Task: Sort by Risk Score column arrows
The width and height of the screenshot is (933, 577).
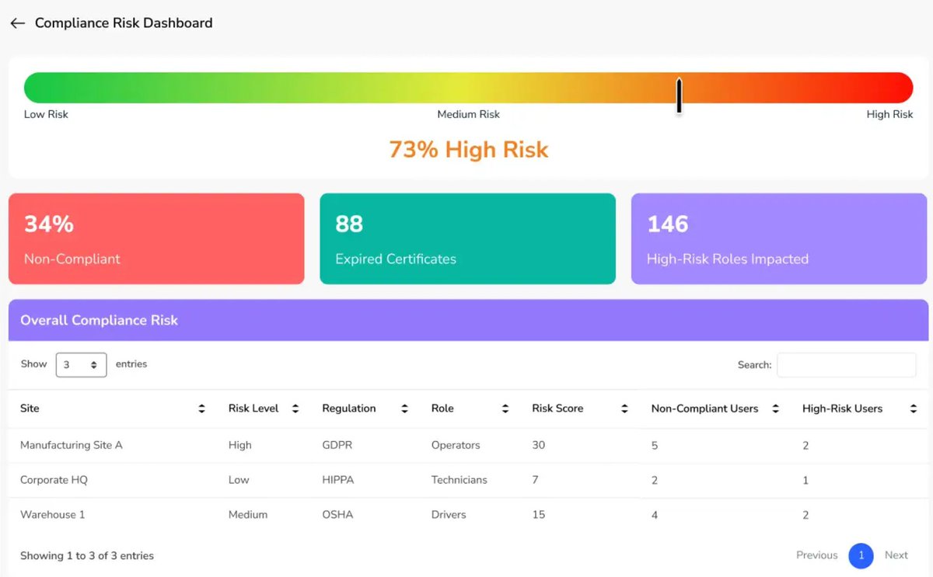Action: pos(624,408)
